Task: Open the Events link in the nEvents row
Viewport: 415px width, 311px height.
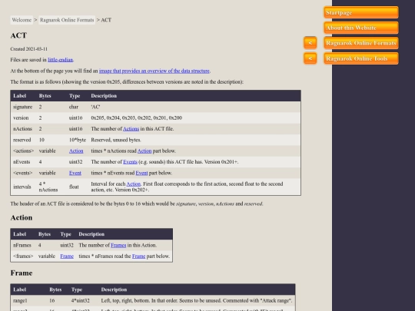Action: pyautogui.click(x=130, y=162)
